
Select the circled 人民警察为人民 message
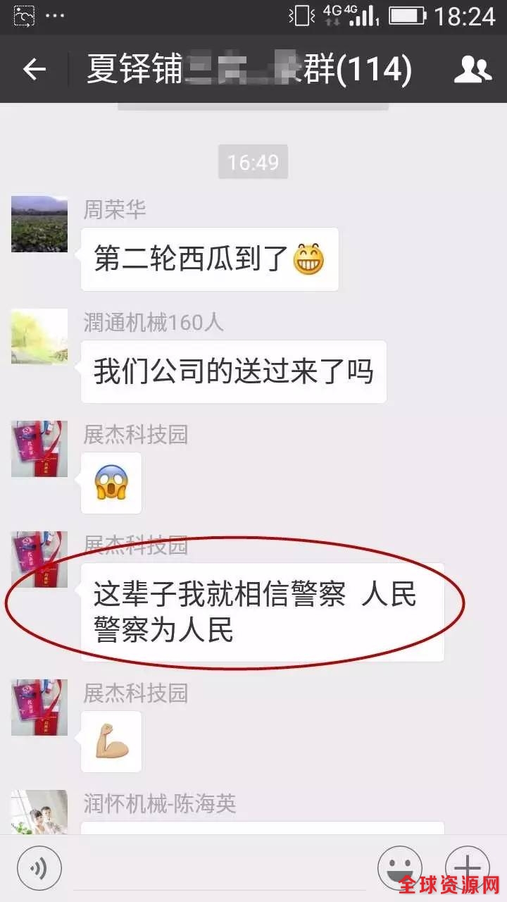pyautogui.click(x=263, y=612)
